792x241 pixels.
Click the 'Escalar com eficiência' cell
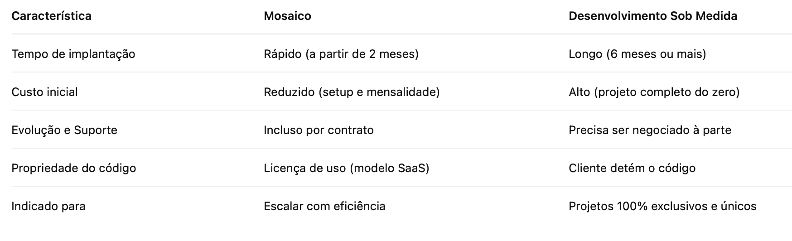(x=324, y=206)
